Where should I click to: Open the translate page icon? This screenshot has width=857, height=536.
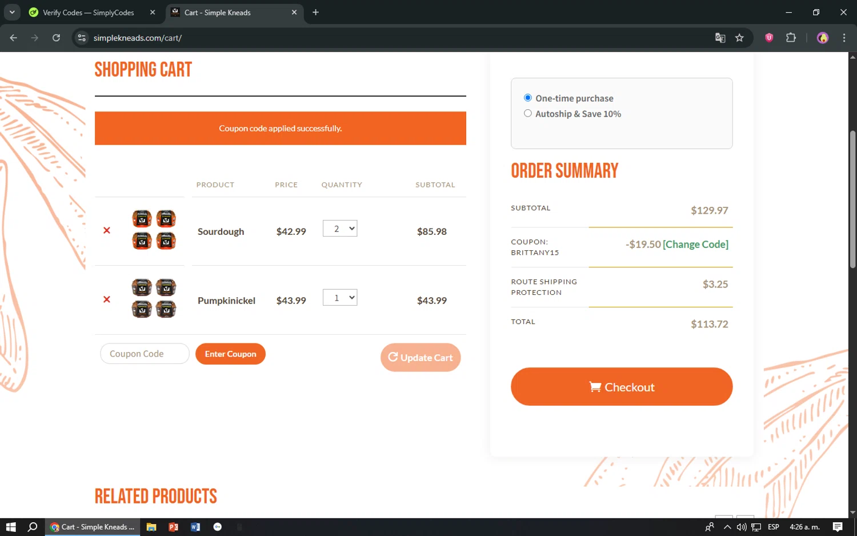720,38
